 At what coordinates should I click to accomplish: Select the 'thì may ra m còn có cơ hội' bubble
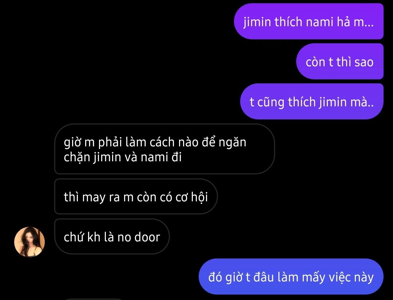point(136,196)
